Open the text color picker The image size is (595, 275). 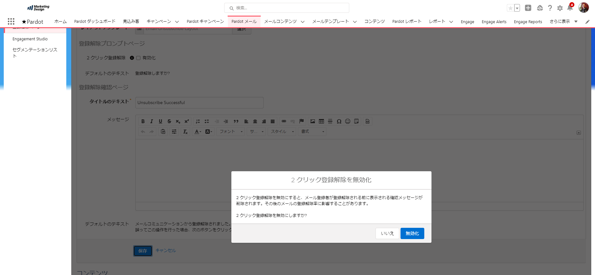pos(198,132)
